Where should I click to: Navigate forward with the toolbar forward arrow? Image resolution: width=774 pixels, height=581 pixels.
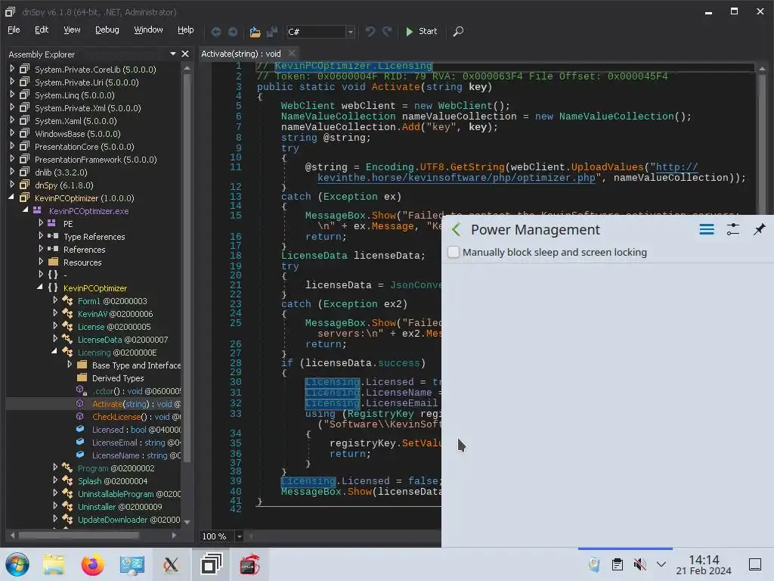233,32
